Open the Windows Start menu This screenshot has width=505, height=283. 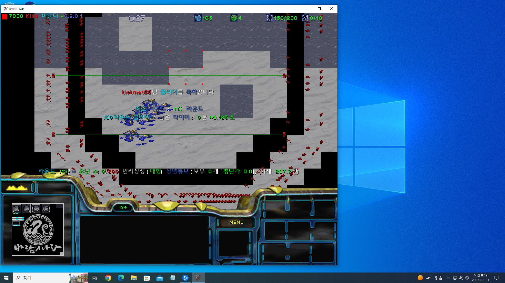pyautogui.click(x=6, y=278)
